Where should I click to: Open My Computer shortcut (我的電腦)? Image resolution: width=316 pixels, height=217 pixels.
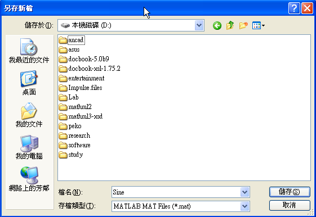point(29,147)
